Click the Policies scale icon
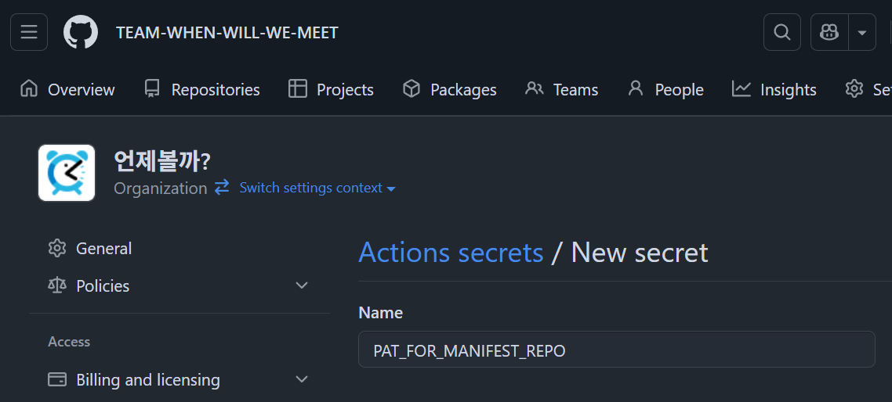This screenshot has height=402, width=892. [57, 286]
